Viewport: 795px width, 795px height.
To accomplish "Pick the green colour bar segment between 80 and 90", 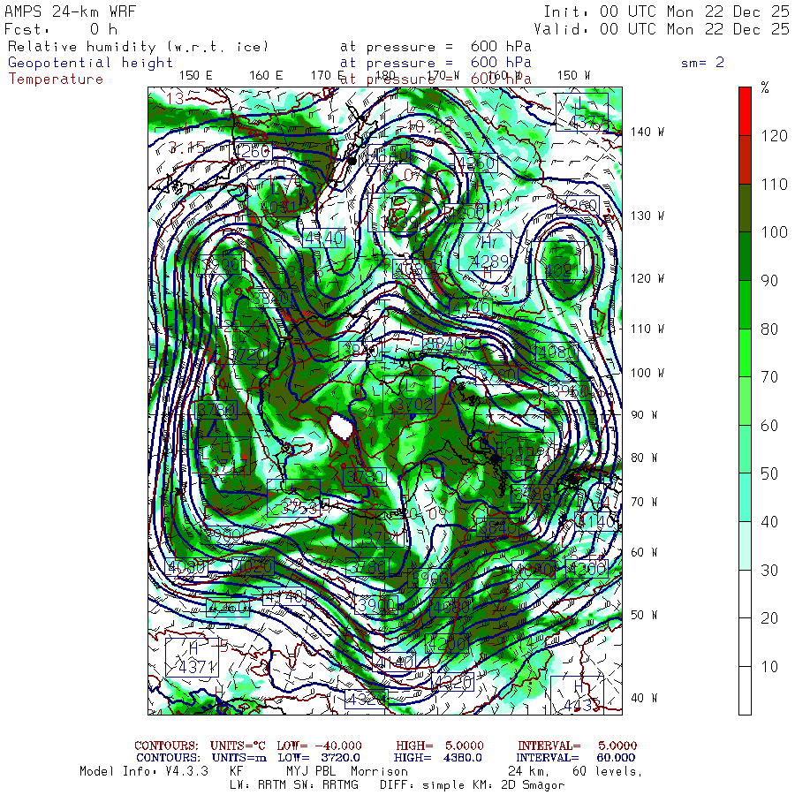I will click(745, 305).
